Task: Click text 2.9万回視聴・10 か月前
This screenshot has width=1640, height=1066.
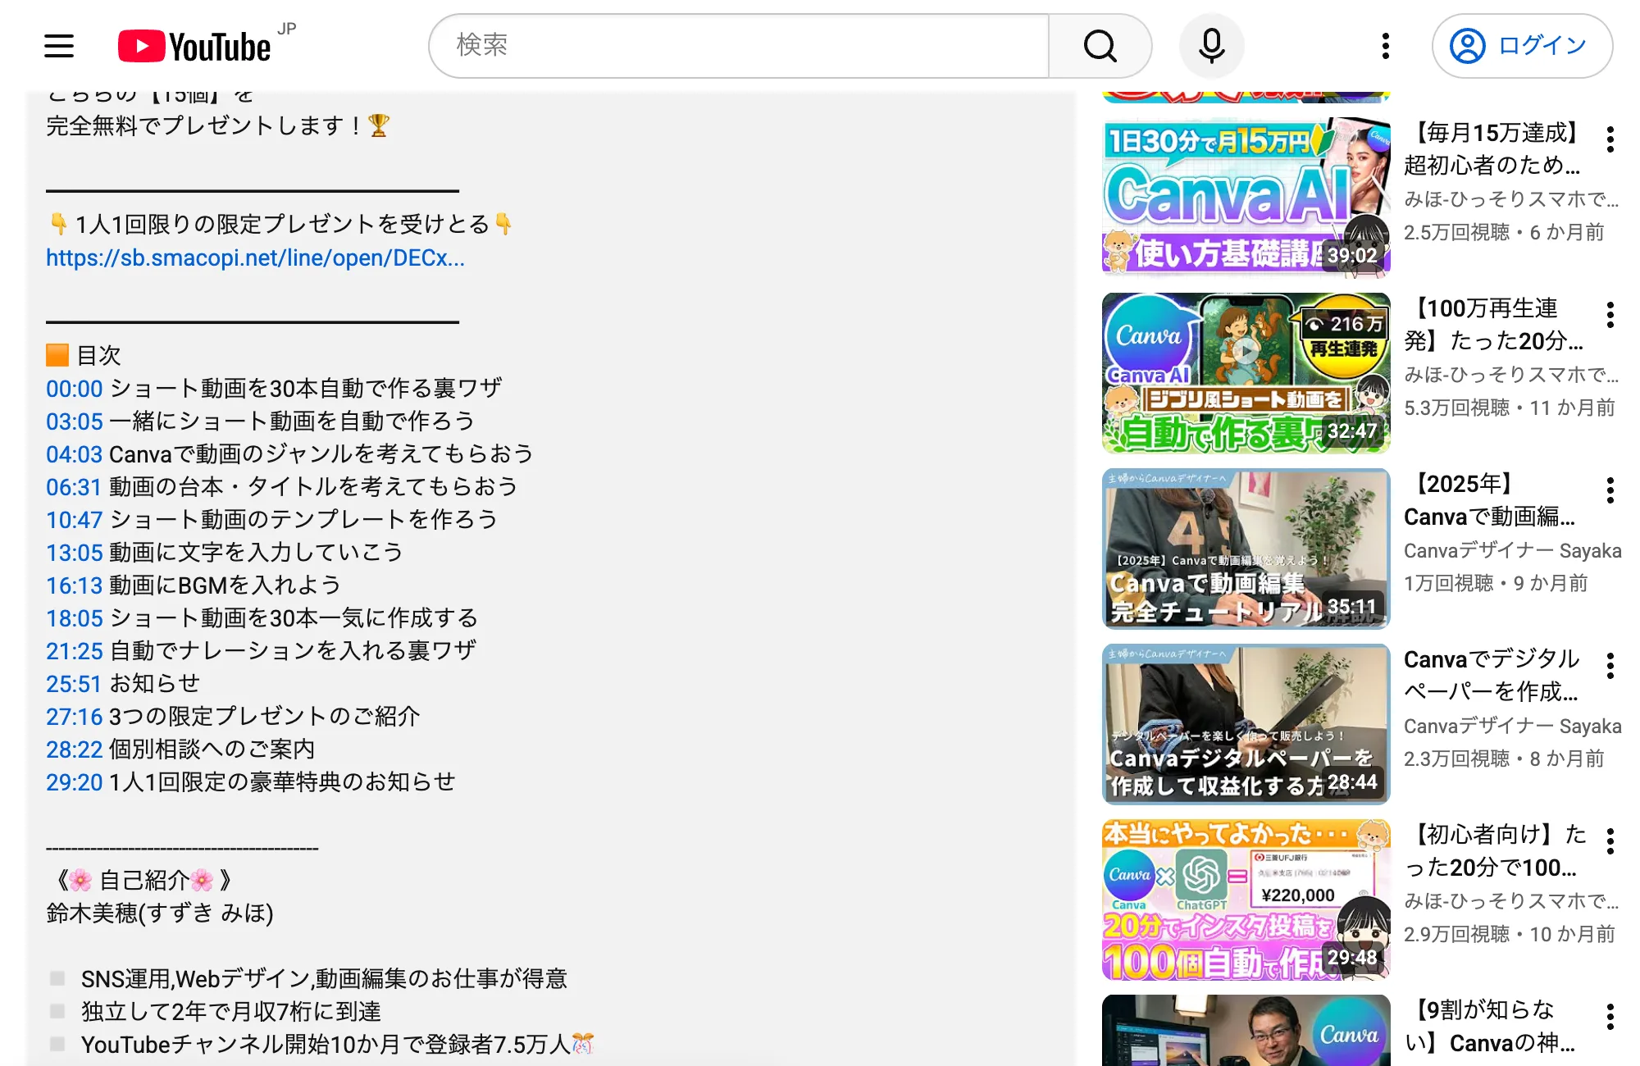Action: pos(1510,935)
